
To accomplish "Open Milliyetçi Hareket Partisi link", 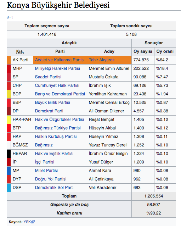I will (57, 68).
